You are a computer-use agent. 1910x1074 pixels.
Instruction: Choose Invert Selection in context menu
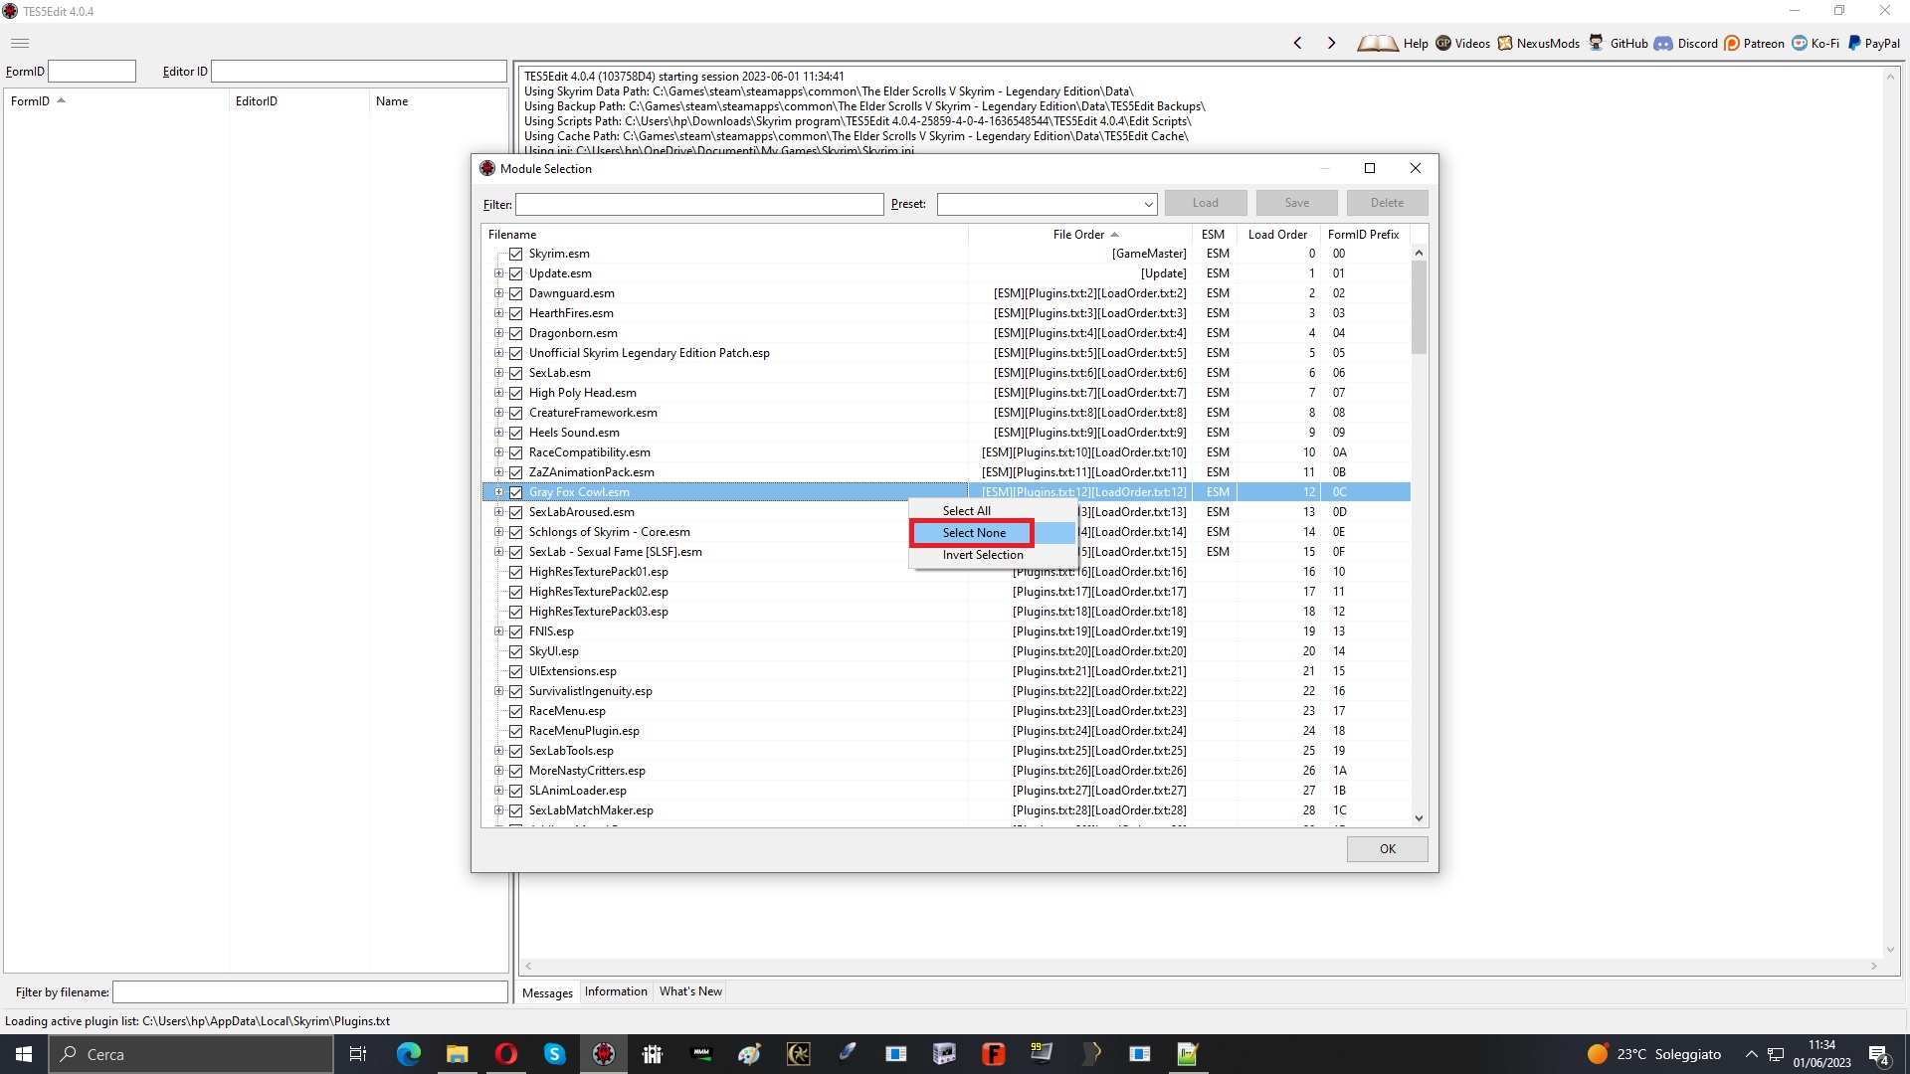tap(992, 555)
